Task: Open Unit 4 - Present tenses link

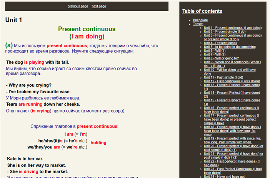Action: coord(220,43)
